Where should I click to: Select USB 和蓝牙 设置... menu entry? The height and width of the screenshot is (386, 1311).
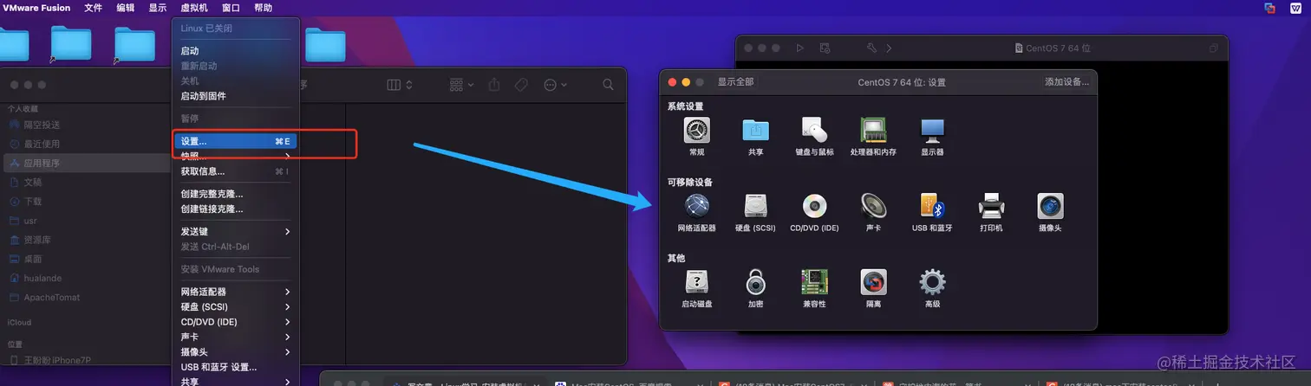pyautogui.click(x=236, y=367)
